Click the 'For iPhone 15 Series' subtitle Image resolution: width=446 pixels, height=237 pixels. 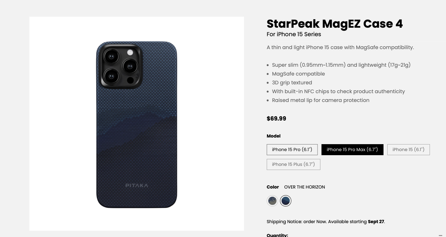[294, 34]
